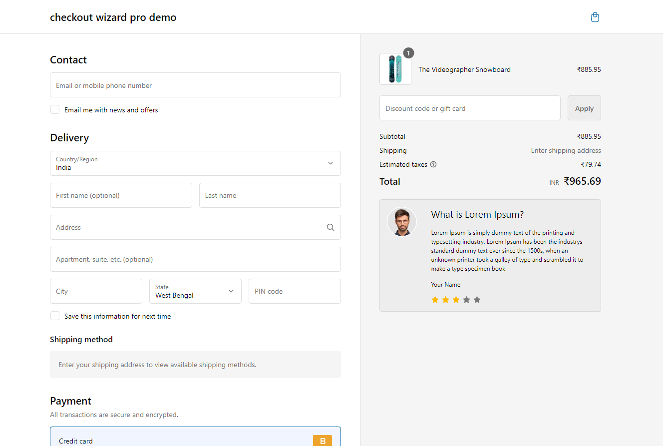Click the first gold rating star

click(435, 300)
